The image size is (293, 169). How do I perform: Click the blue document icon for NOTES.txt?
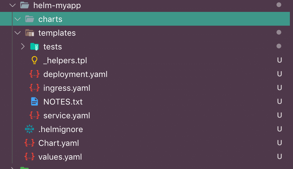point(35,102)
